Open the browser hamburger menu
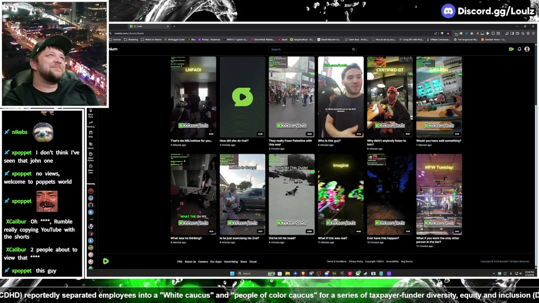The width and height of the screenshot is (539, 303). pos(534,33)
